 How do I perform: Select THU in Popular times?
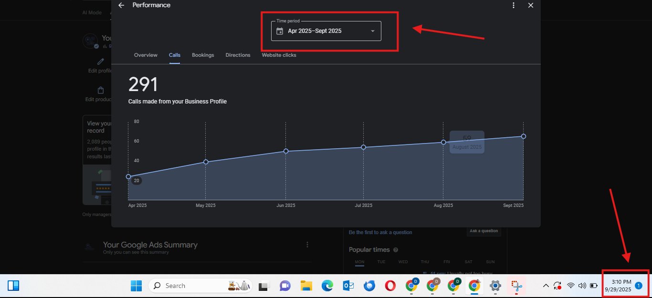pos(425,262)
